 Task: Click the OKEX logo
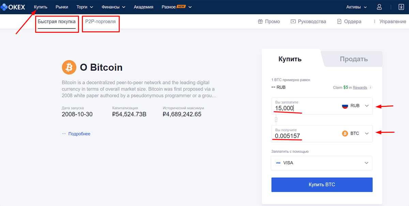pyautogui.click(x=13, y=7)
